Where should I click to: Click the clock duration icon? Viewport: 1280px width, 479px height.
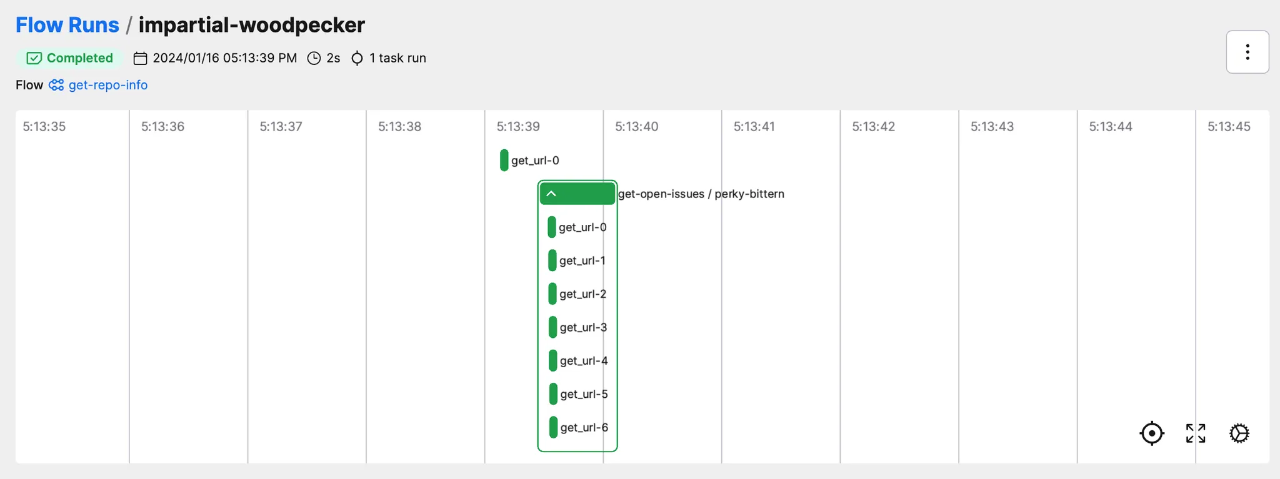(x=314, y=58)
